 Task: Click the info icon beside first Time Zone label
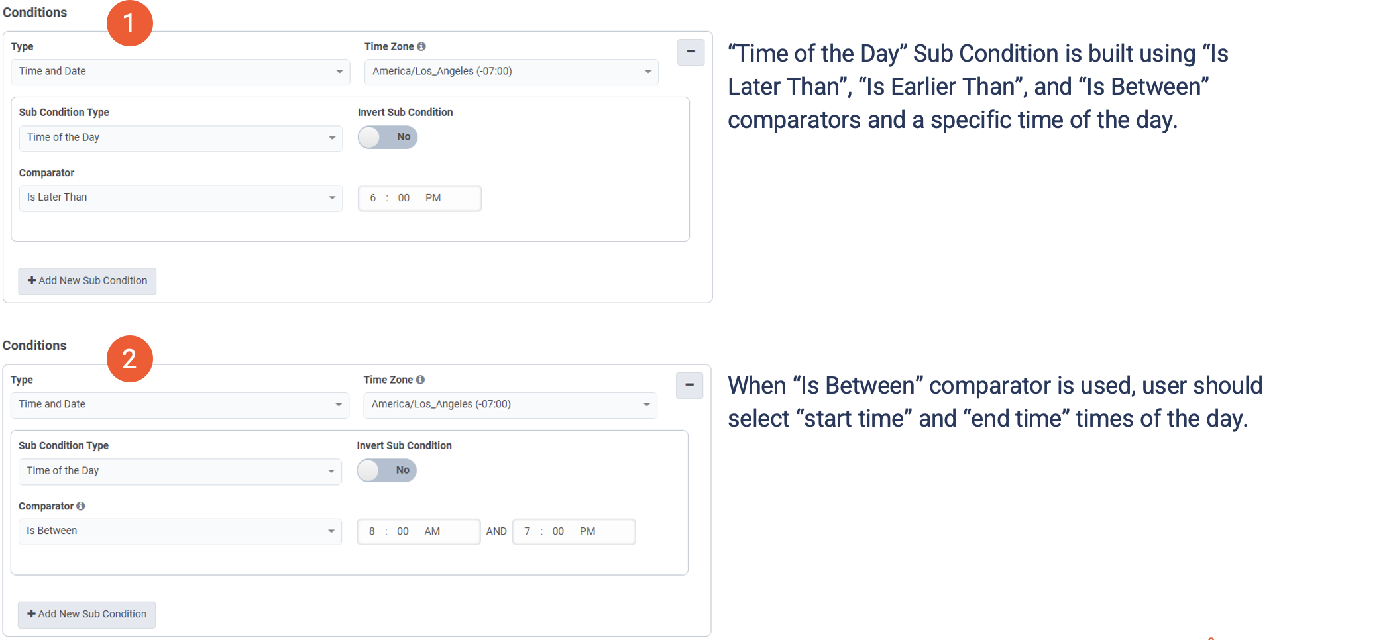click(421, 46)
